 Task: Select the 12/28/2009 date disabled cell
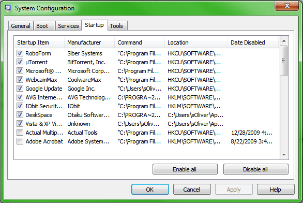click(252, 133)
